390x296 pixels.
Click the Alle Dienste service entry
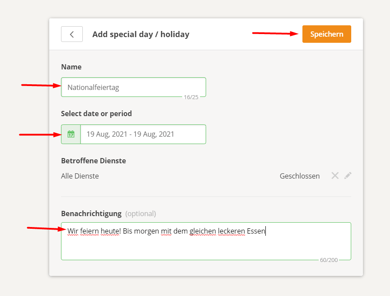[80, 176]
